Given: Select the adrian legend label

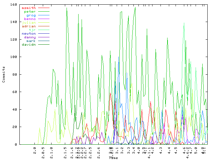Looking at the screenshot, I should coord(29,26).
